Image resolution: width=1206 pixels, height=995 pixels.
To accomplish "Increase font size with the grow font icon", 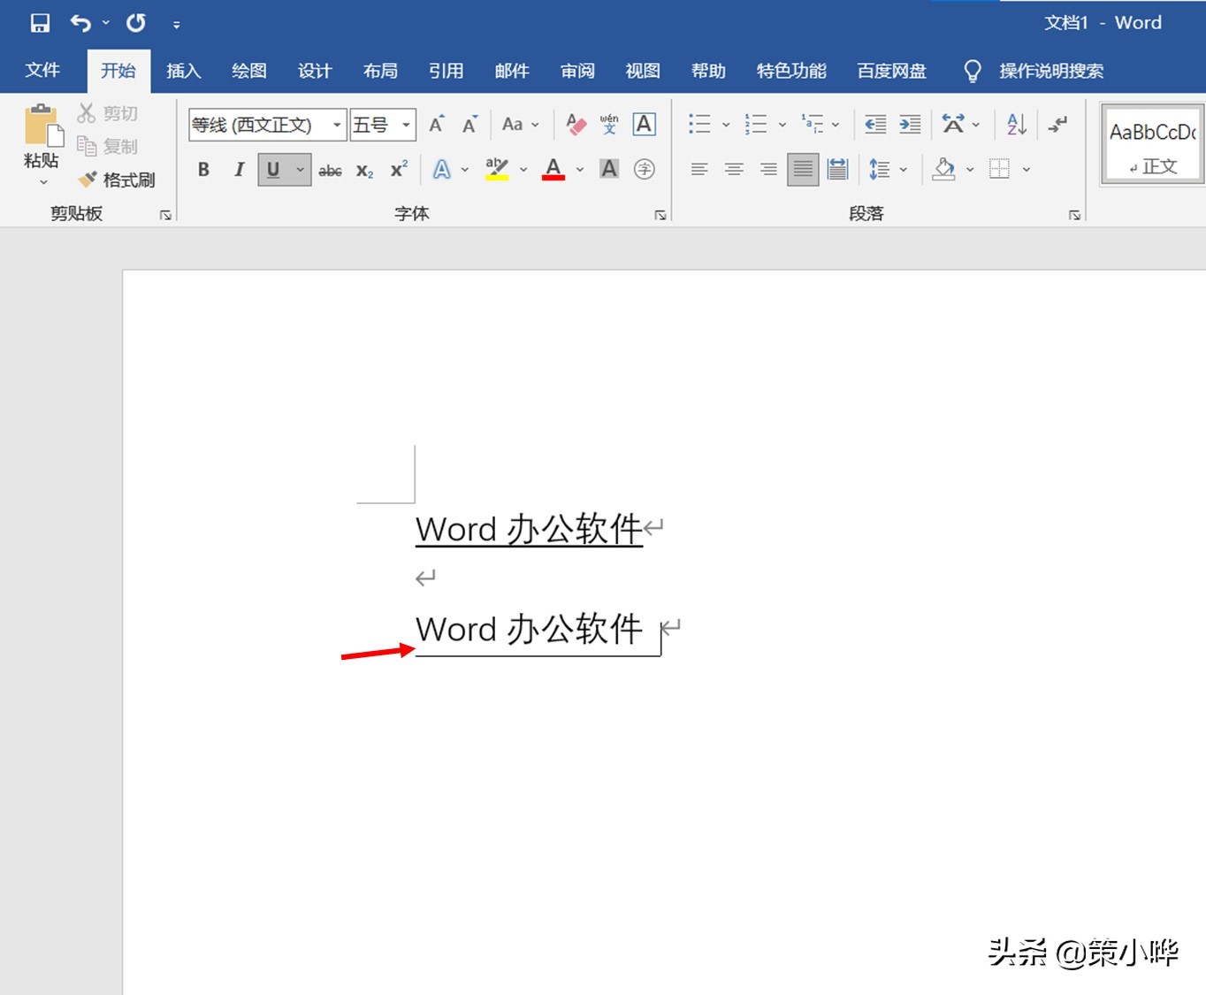I will point(437,124).
